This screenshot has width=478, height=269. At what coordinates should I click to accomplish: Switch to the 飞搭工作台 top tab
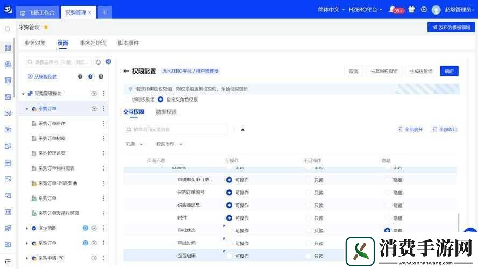[x=38, y=12]
